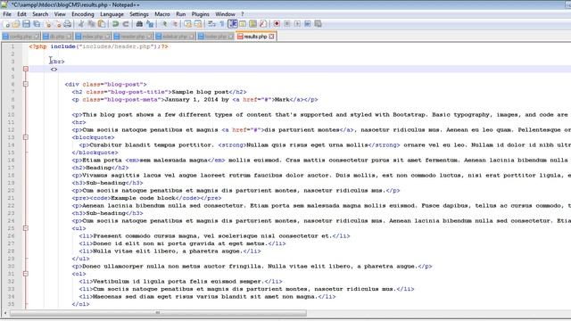Collapse the fold at line 4
Screen dimensions: 571x321
coord(26,69)
